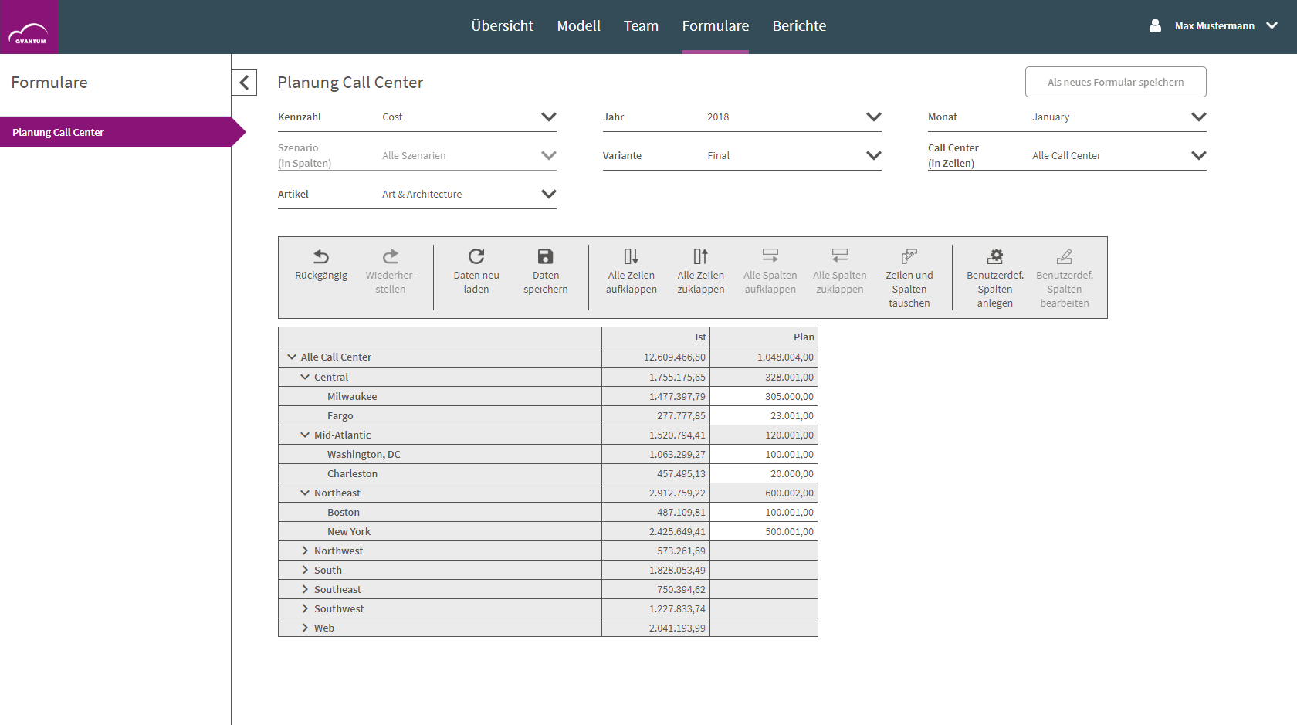Viewport: 1297px width, 725px height.
Task: Click the Rückgängig undo icon
Action: coord(321,256)
